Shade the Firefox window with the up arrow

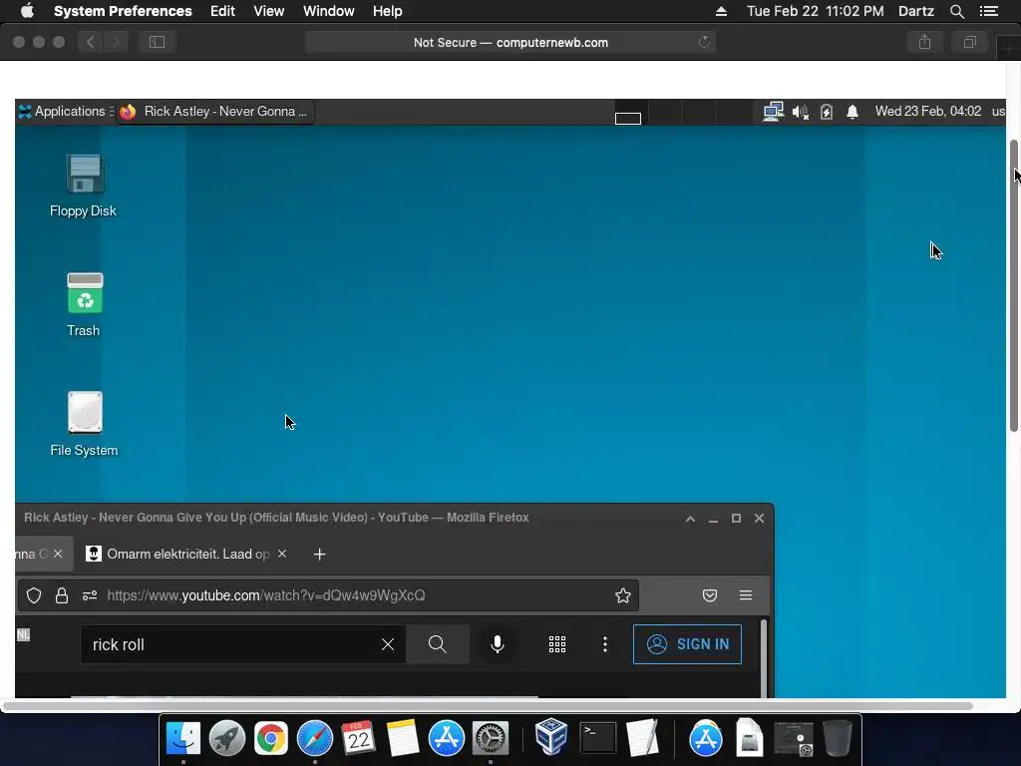coord(690,519)
